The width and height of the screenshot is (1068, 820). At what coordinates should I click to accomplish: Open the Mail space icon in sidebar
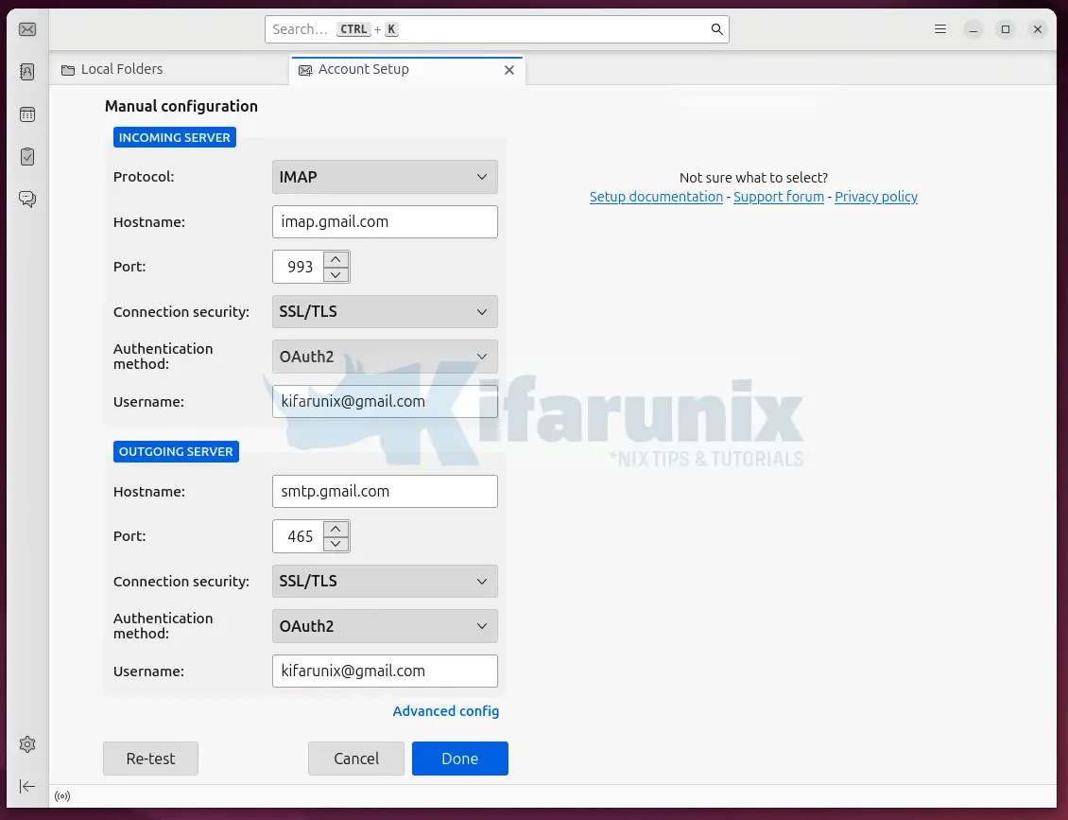point(27,29)
